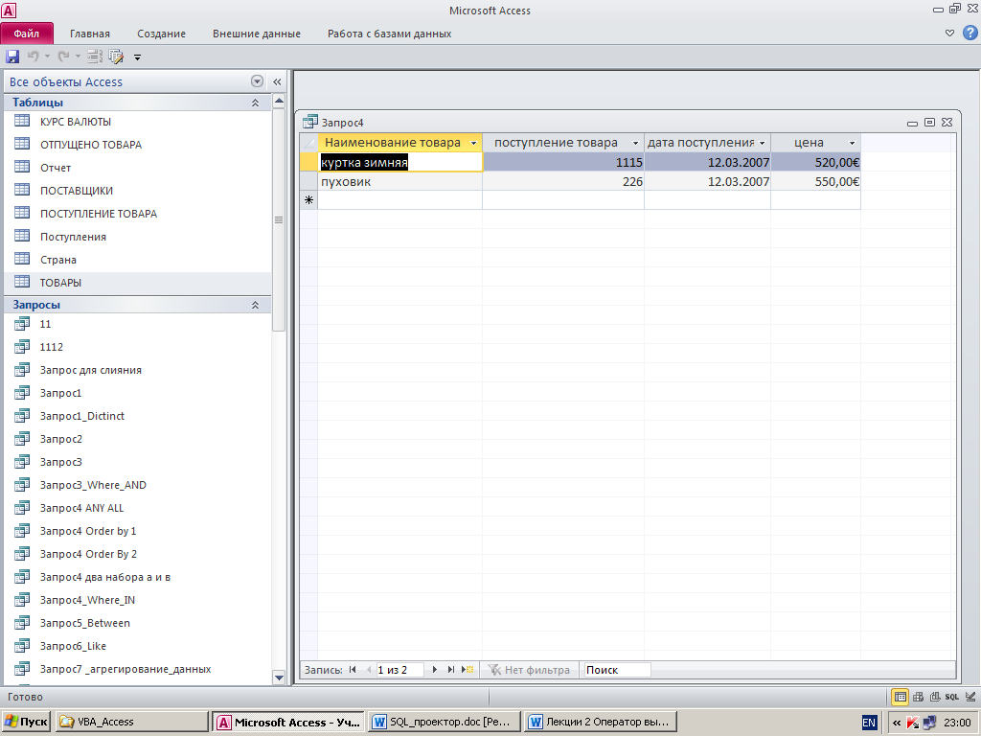Switch to Design view in status bar
The width and height of the screenshot is (981, 736).
tap(970, 697)
